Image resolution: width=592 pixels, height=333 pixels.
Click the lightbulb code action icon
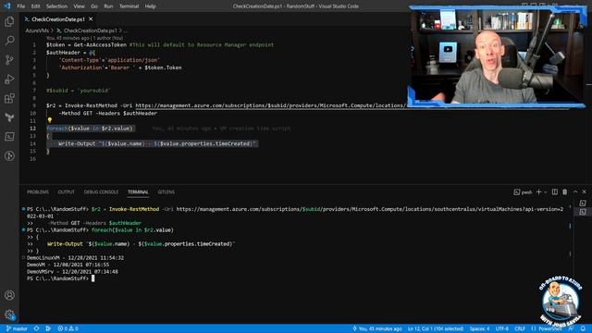coord(49,120)
